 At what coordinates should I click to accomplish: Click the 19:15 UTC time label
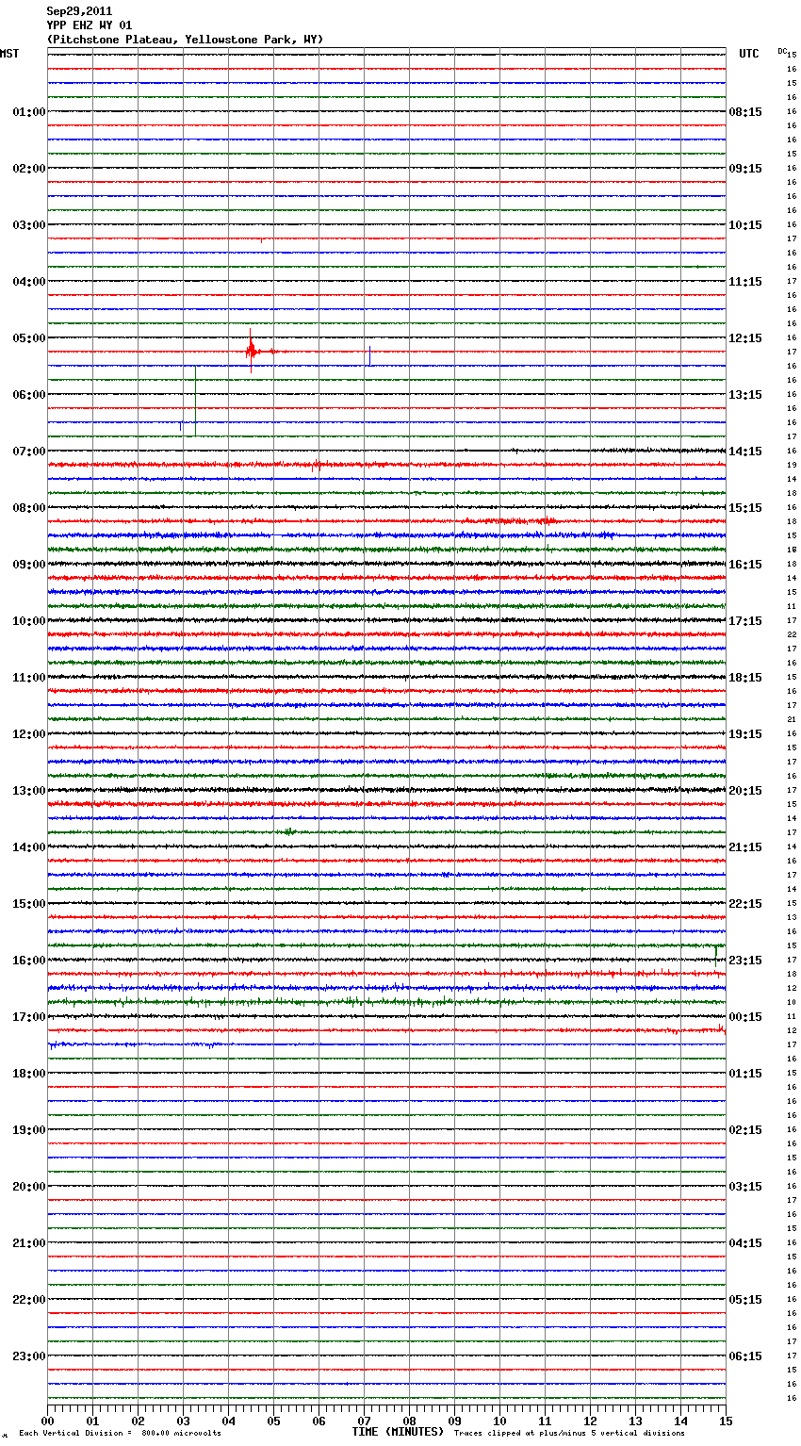click(745, 734)
